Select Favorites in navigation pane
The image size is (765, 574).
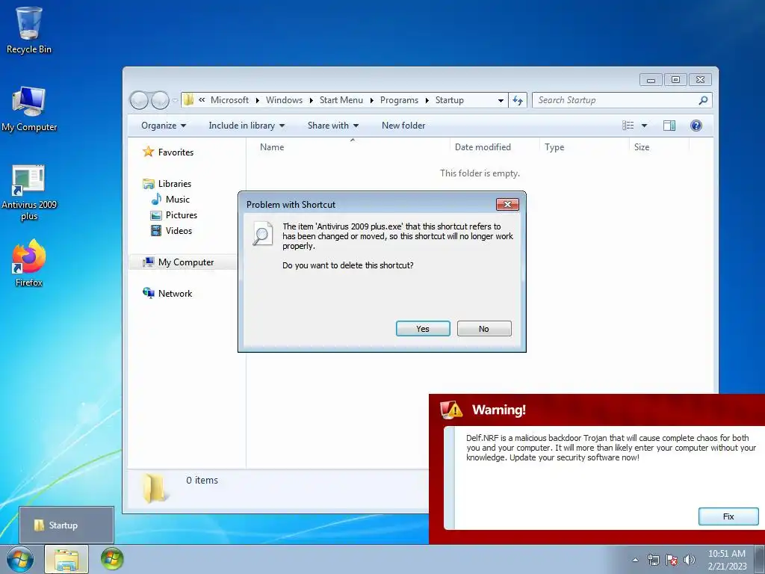click(x=168, y=152)
